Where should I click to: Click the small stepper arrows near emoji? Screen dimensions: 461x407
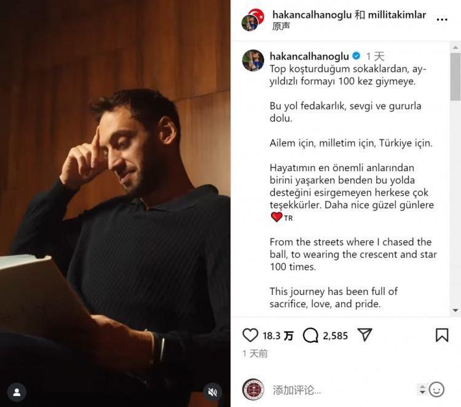point(422,389)
